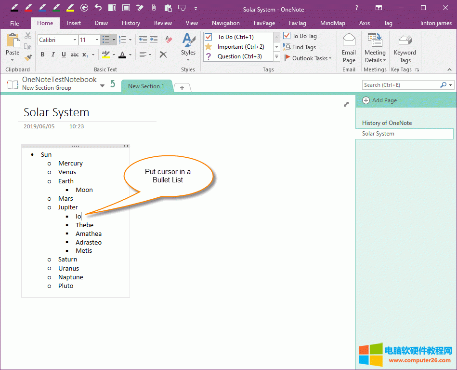Select Email Page in the Email group
Screen dimensions: 457x370
pyautogui.click(x=349, y=47)
